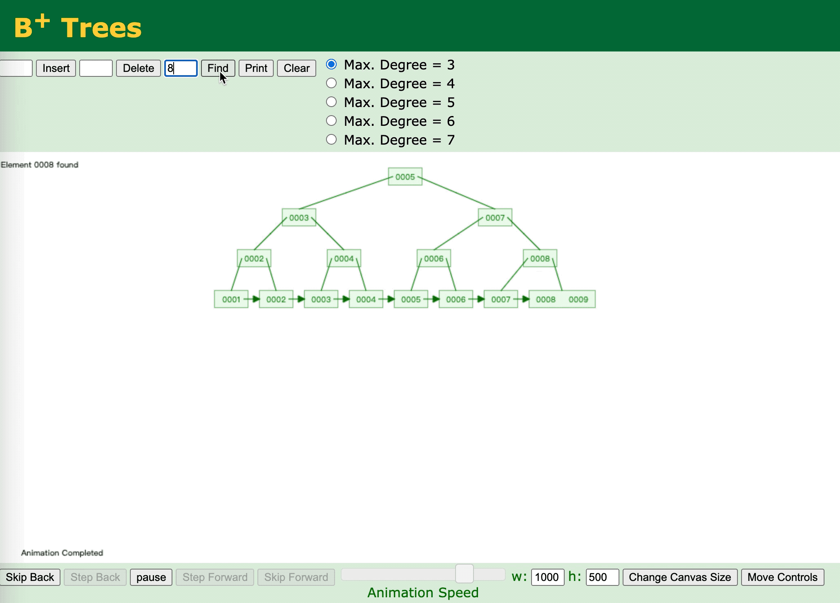840x603 pixels.
Task: Click Change Canvas Size button
Action: (679, 577)
